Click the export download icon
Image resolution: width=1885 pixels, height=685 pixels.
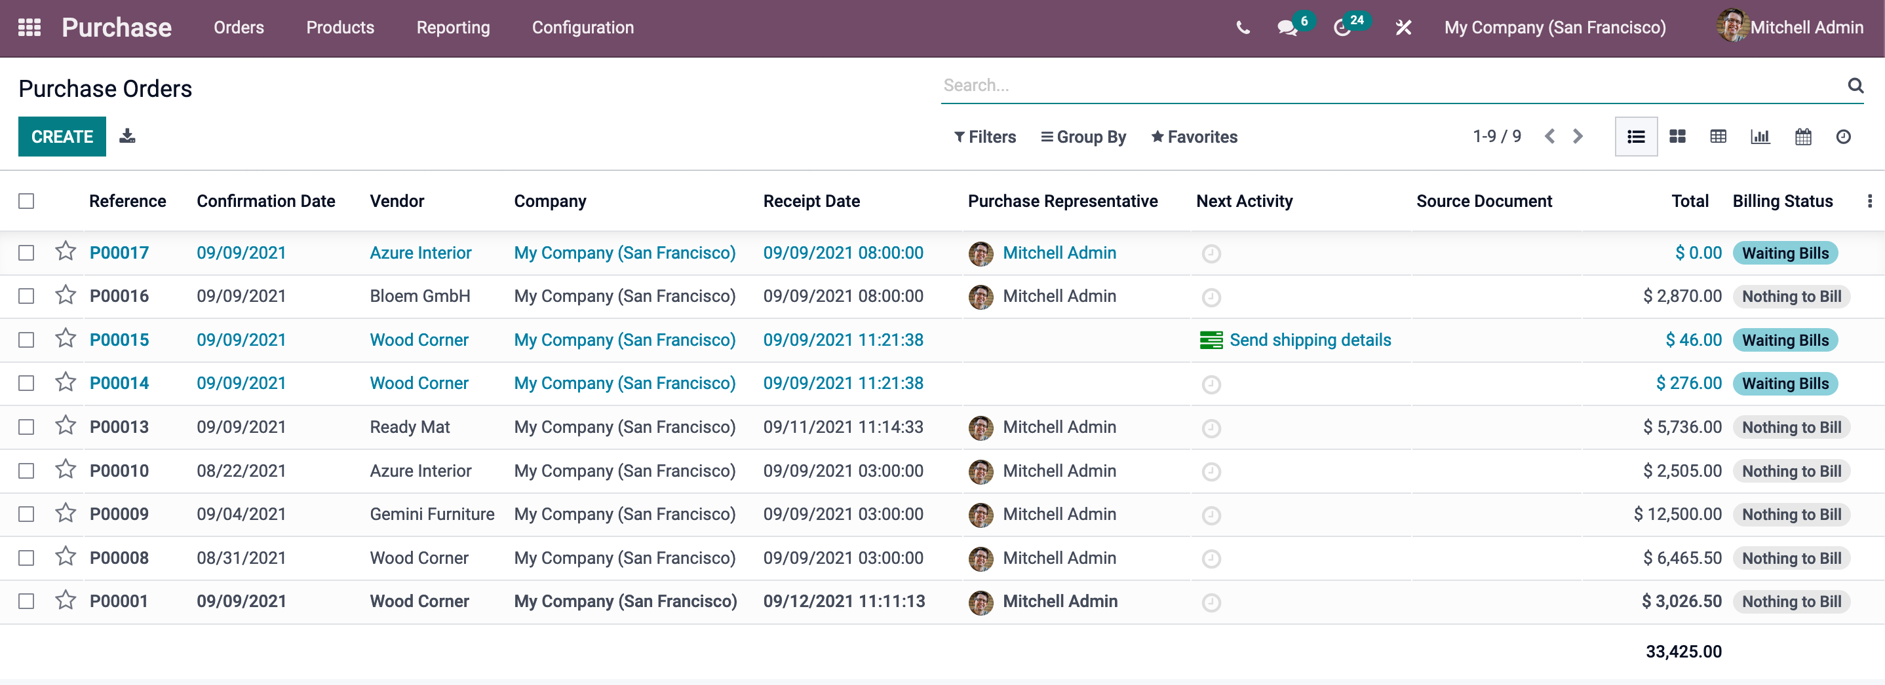[x=127, y=136]
